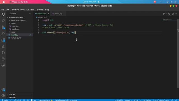
Task: Open the Run menu
Action: [x=32, y=10]
